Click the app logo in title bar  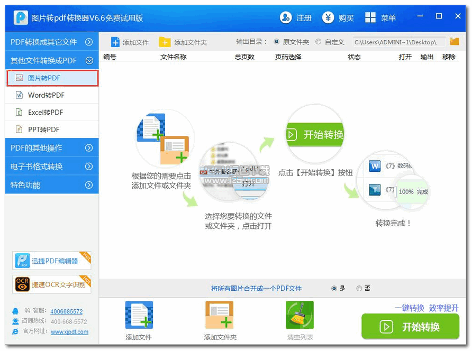coord(21,17)
